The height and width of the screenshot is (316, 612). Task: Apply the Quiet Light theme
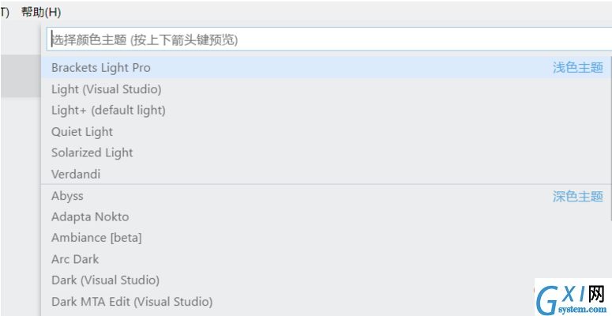(x=82, y=132)
